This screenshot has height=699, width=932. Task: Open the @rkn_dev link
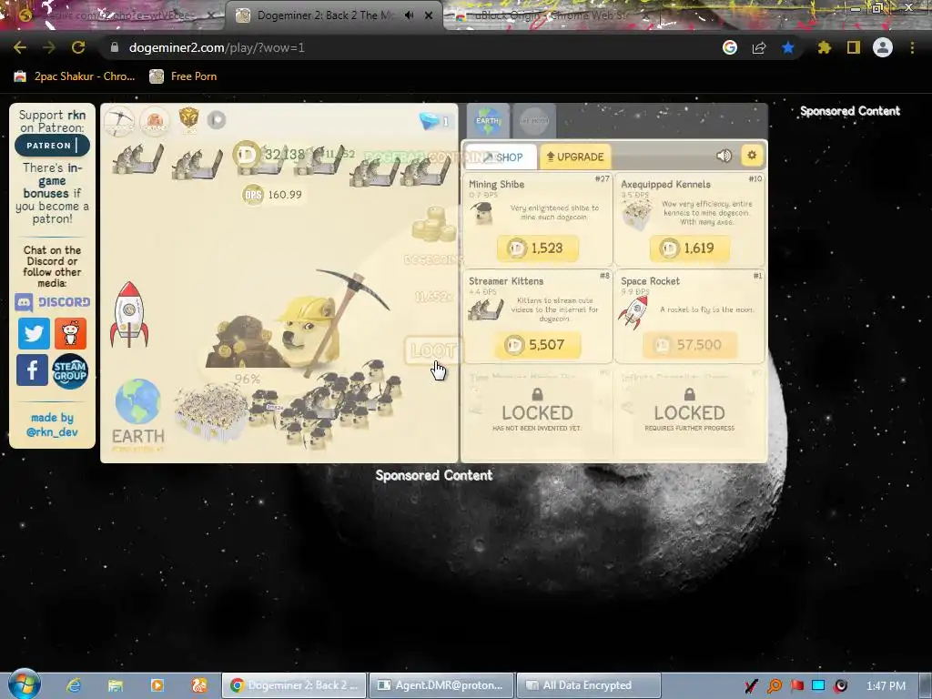pyautogui.click(x=52, y=432)
